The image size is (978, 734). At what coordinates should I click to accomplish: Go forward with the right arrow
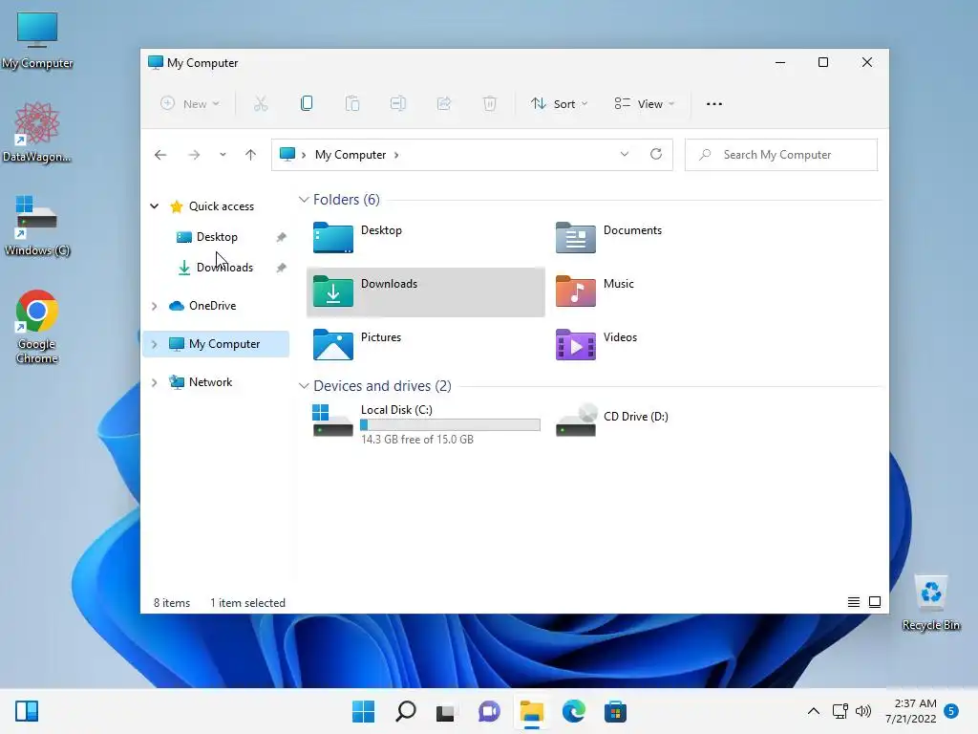(194, 155)
